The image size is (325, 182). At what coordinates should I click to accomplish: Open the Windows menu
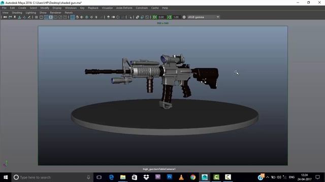coord(71,8)
